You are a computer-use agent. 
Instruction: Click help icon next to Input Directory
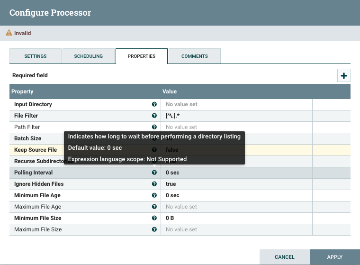(154, 104)
